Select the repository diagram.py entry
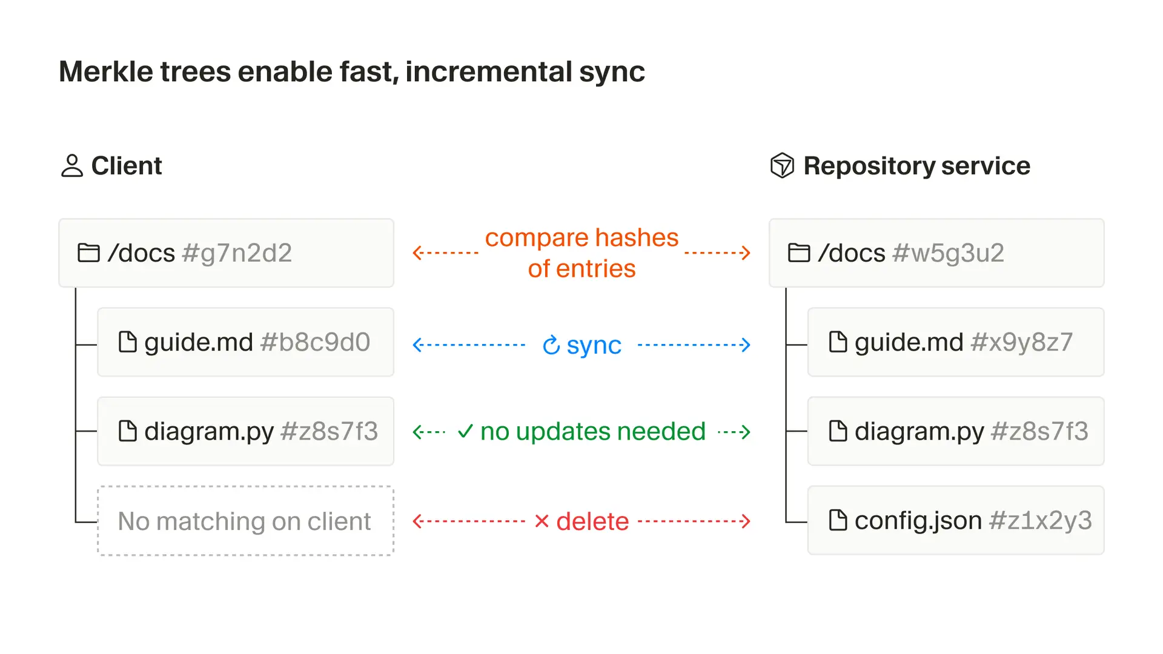Image resolution: width=1163 pixels, height=654 pixels. (956, 431)
